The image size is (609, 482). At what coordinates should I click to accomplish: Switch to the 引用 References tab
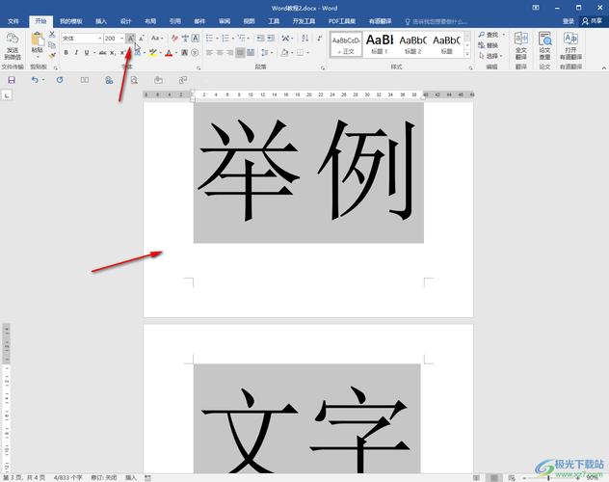coord(174,21)
